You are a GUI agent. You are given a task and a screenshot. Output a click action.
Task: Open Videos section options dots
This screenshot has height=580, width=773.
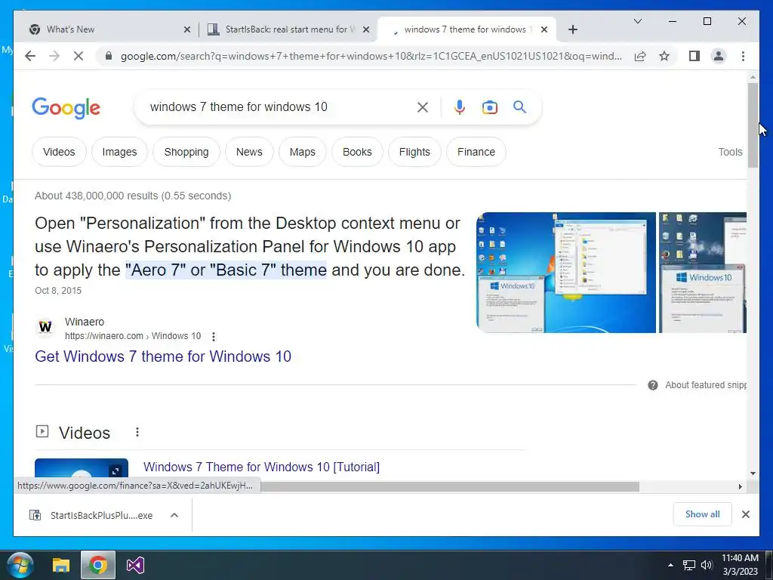137,432
